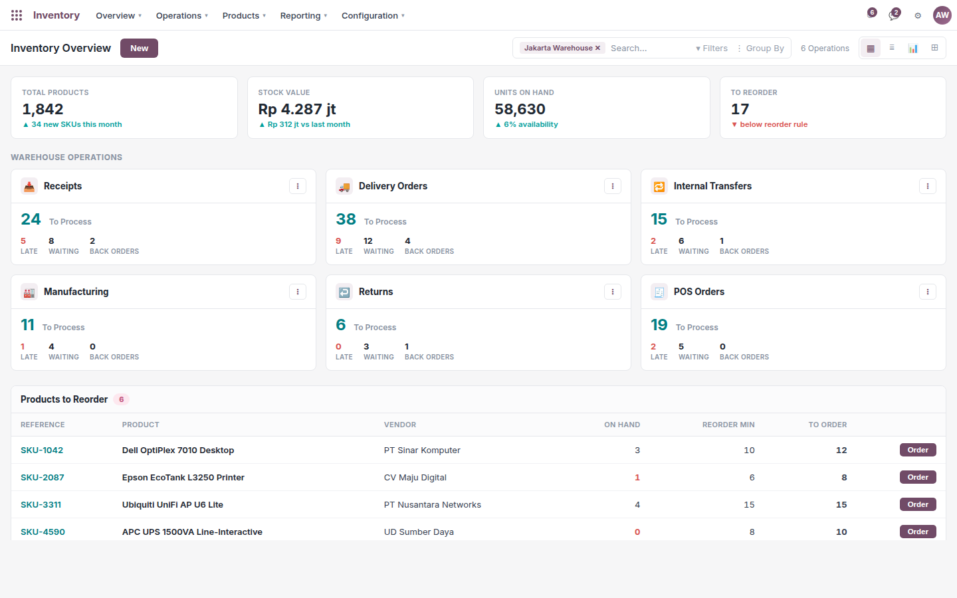Order Ubiquiti UniFi AP U6 Lite

tap(918, 504)
